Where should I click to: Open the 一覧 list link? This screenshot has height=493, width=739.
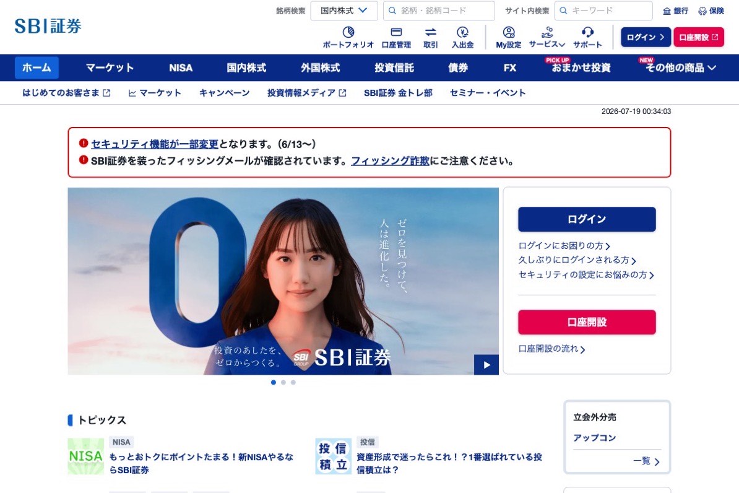pyautogui.click(x=646, y=461)
